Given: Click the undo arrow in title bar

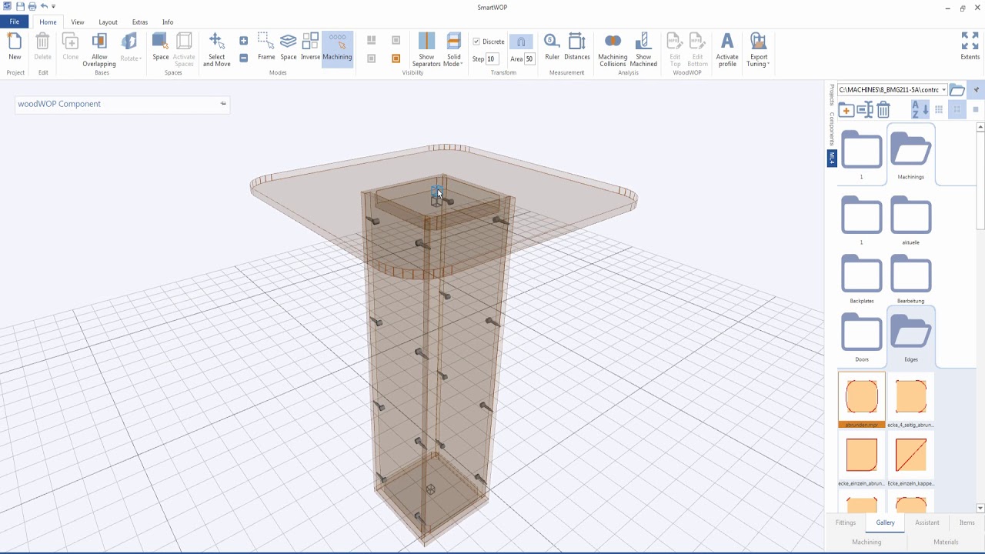Looking at the screenshot, I should [x=43, y=7].
